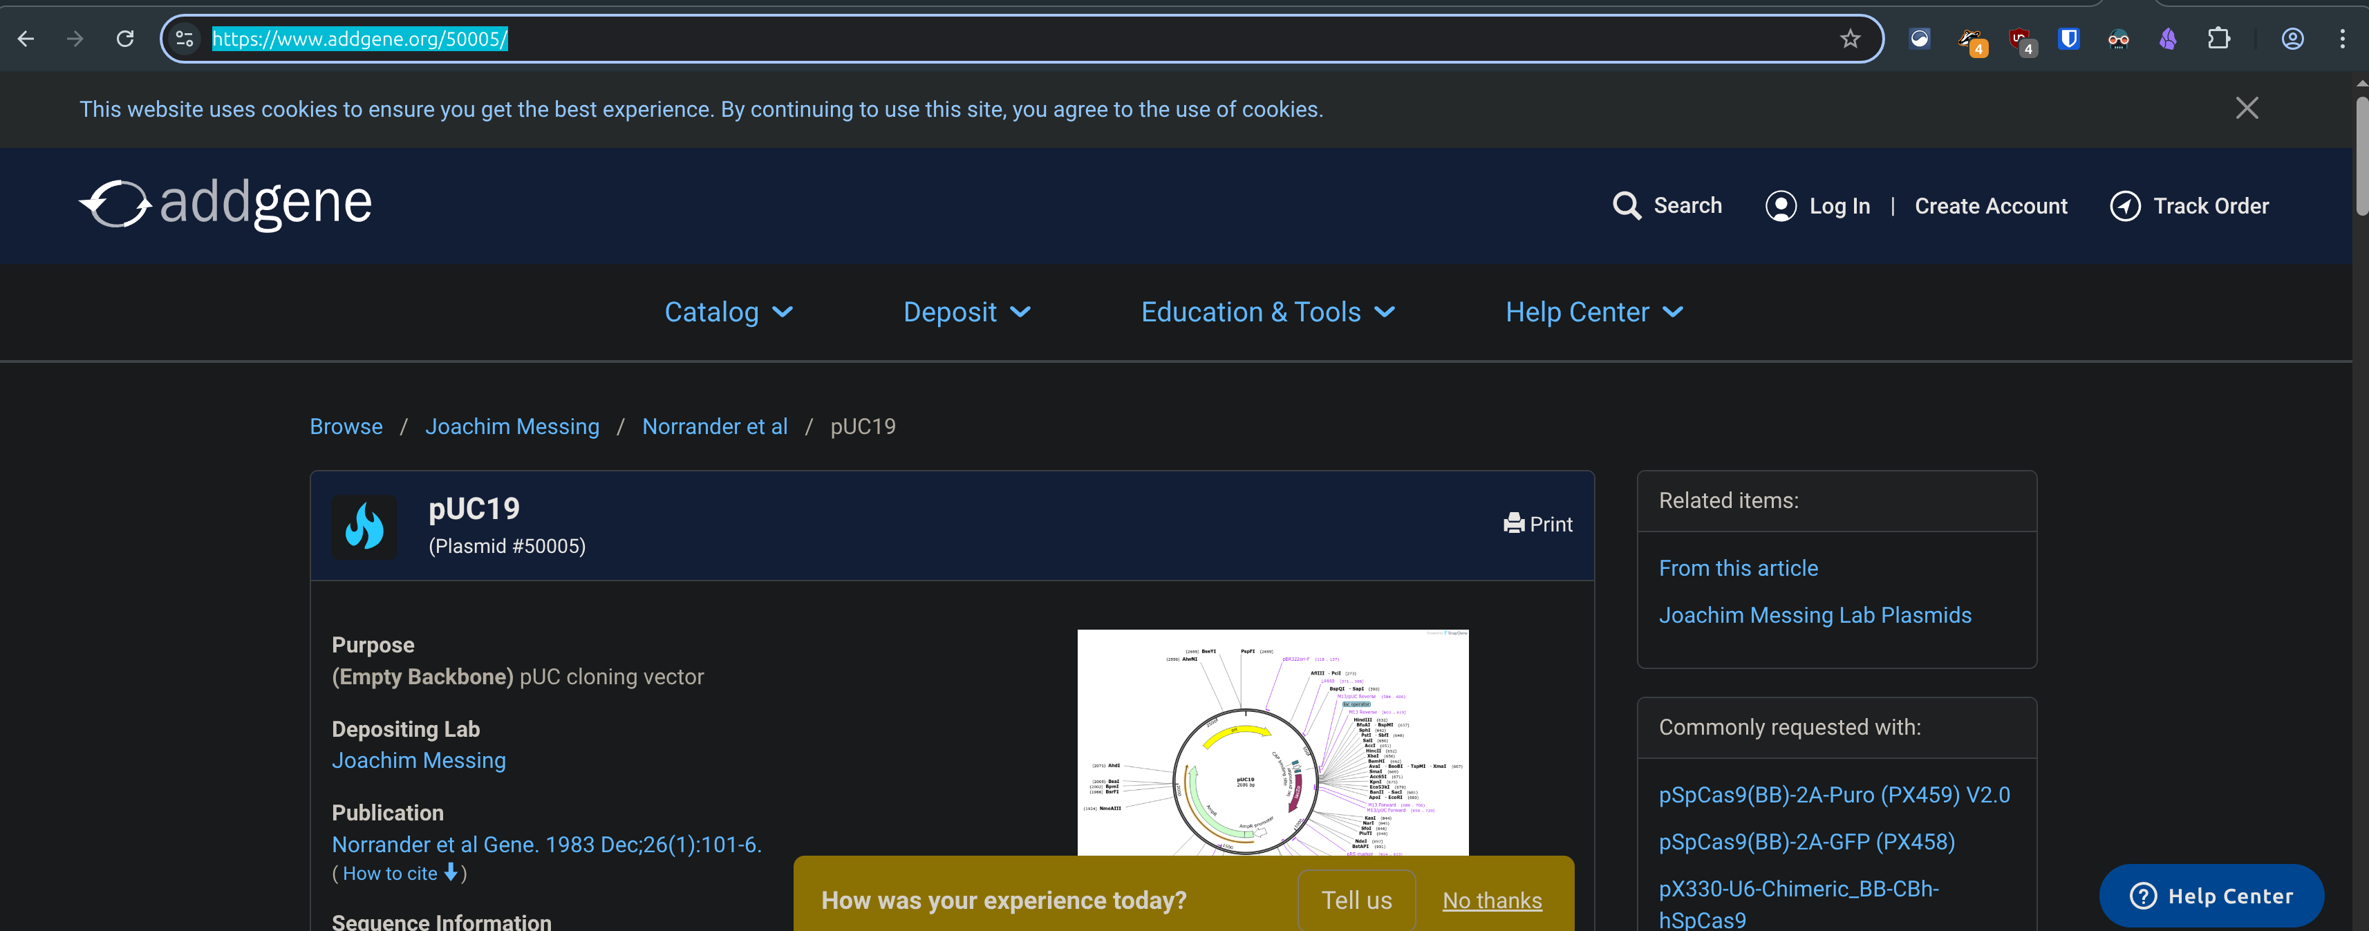
Task: Click the Tell us feedback button
Action: 1356,900
